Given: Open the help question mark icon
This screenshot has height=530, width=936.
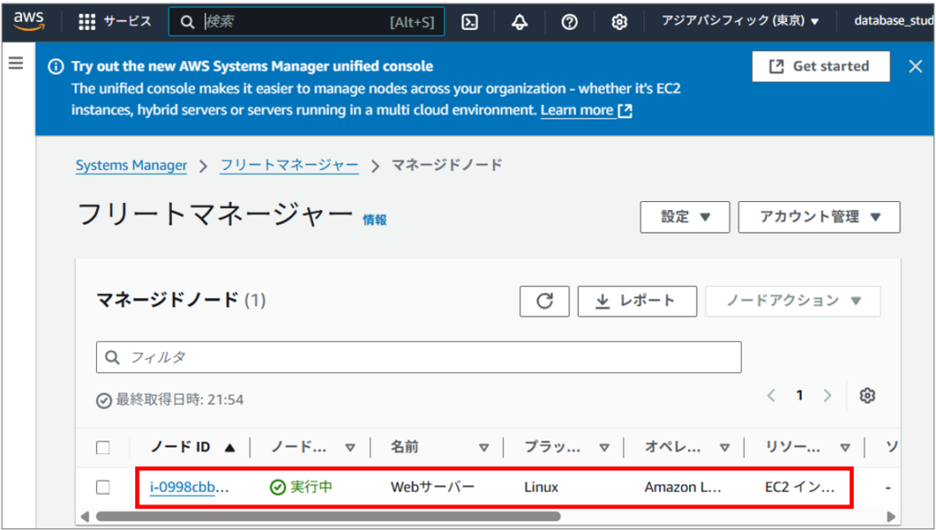Looking at the screenshot, I should click(569, 22).
